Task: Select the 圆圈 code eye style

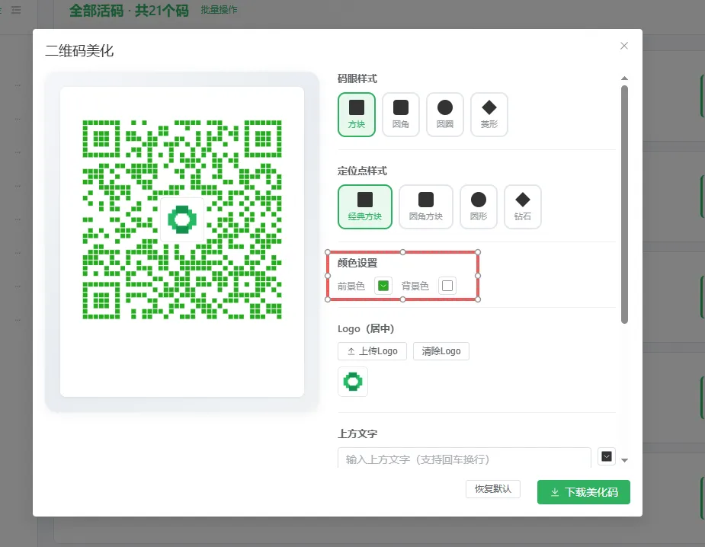Action: click(x=444, y=114)
